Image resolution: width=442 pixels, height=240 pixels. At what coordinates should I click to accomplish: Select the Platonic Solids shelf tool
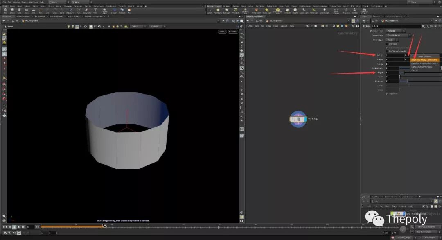pyautogui.click(x=105, y=11)
